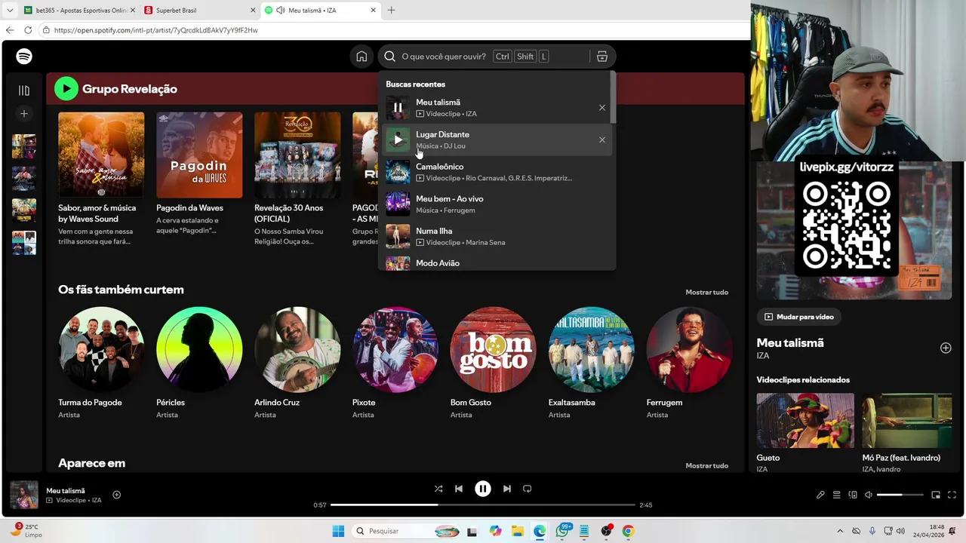Open the playback queue
Image resolution: width=966 pixels, height=543 pixels.
click(x=837, y=495)
